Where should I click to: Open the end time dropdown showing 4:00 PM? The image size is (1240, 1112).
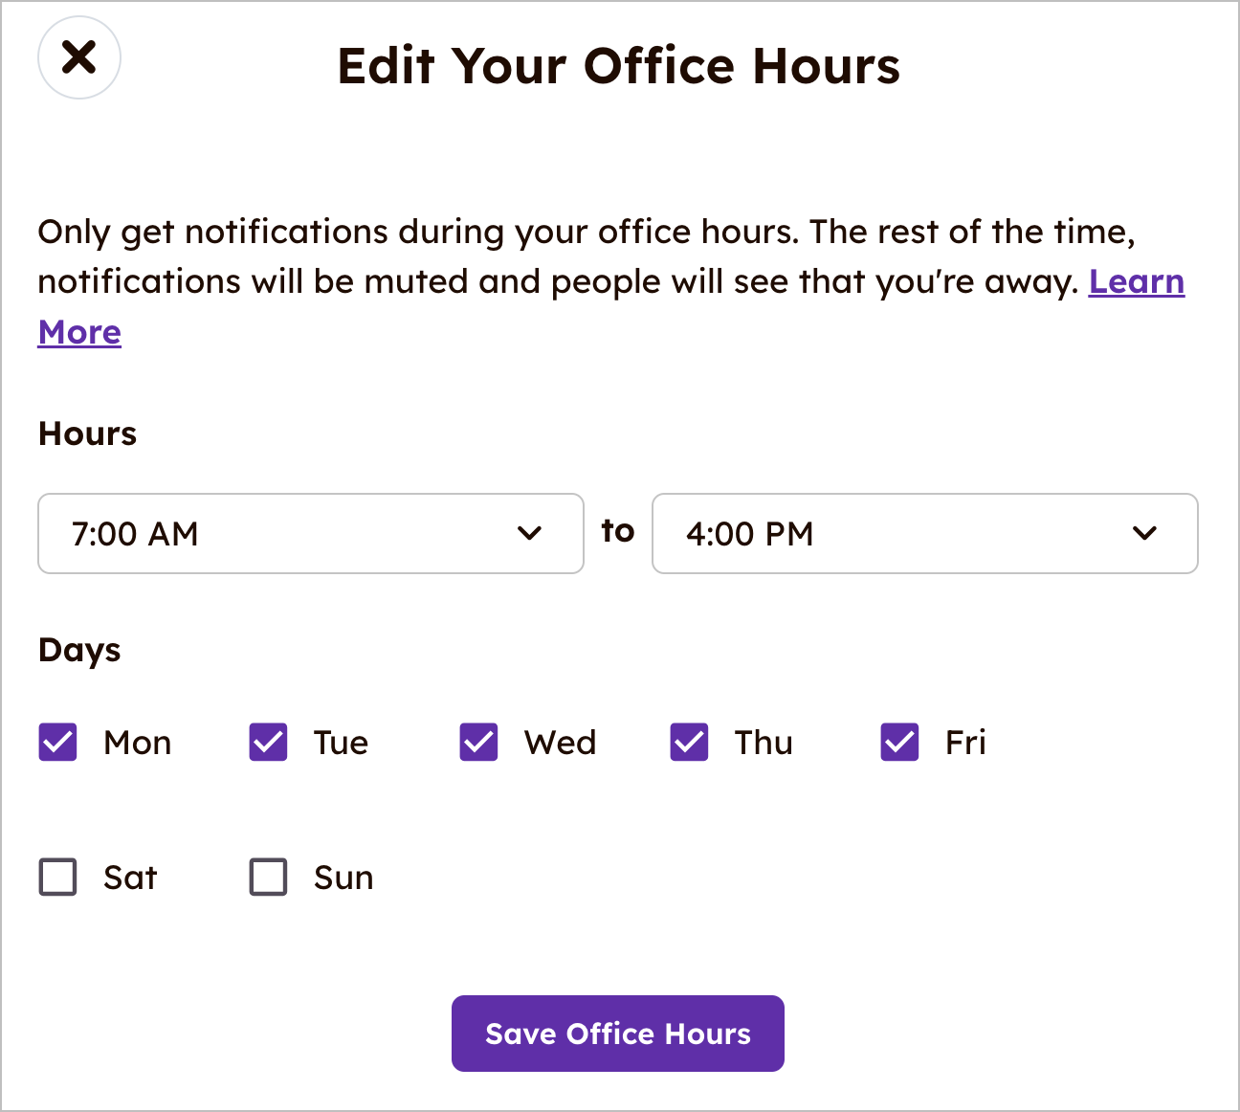coord(924,534)
